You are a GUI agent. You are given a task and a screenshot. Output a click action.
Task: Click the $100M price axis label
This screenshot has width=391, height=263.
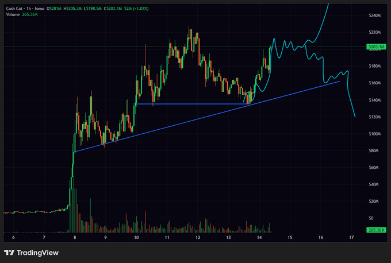[375, 134]
